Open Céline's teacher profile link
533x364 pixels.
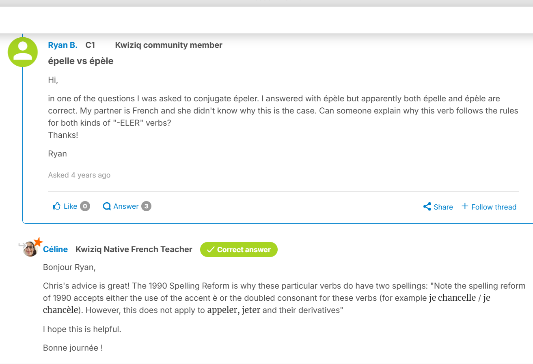tap(55, 249)
